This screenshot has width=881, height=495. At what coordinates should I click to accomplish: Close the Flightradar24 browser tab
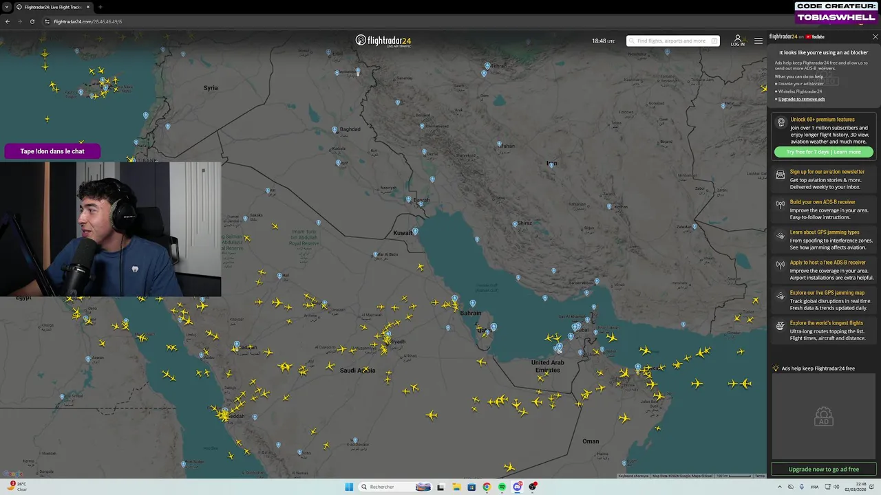pos(88,7)
